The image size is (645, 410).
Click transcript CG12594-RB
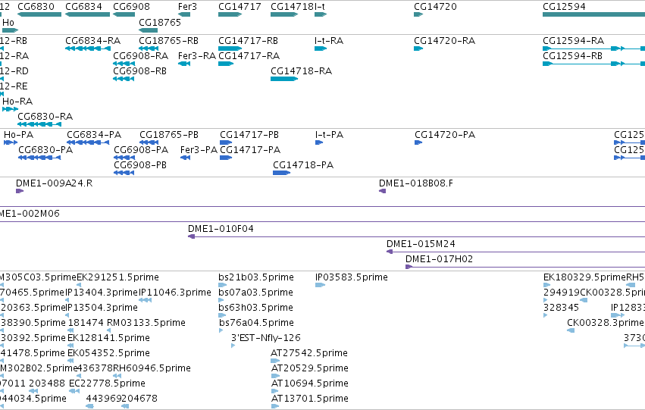[593, 64]
